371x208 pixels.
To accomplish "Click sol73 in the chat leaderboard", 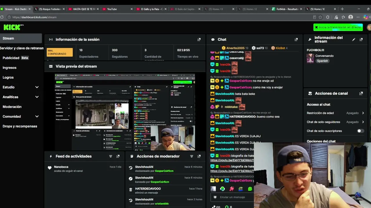I will tap(260, 48).
